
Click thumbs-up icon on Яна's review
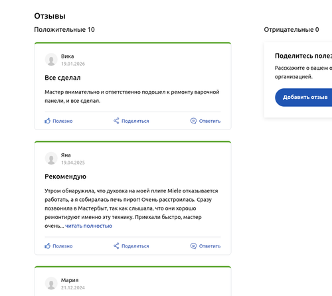[48, 246]
